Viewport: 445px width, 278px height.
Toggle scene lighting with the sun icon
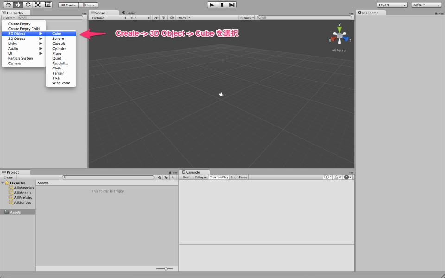pyautogui.click(x=164, y=18)
